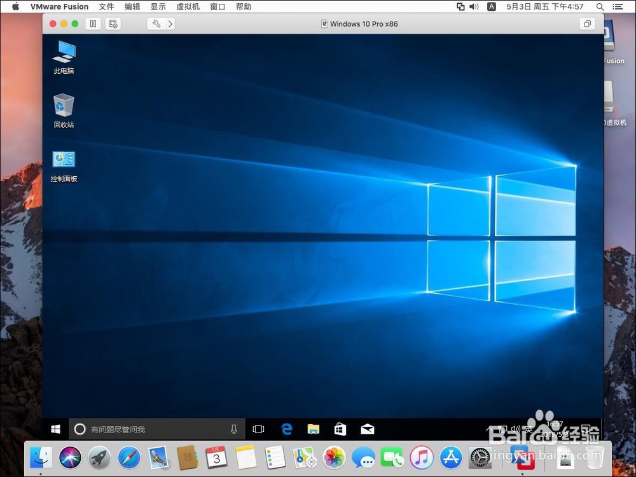Open Task View on the Windows taskbar

point(258,429)
